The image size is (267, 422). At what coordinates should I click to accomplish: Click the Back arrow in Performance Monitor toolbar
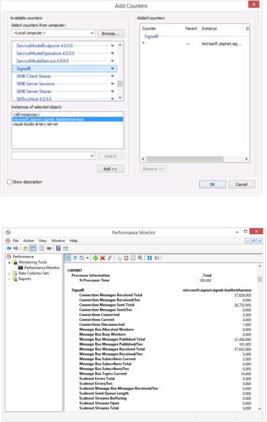pos(9,248)
